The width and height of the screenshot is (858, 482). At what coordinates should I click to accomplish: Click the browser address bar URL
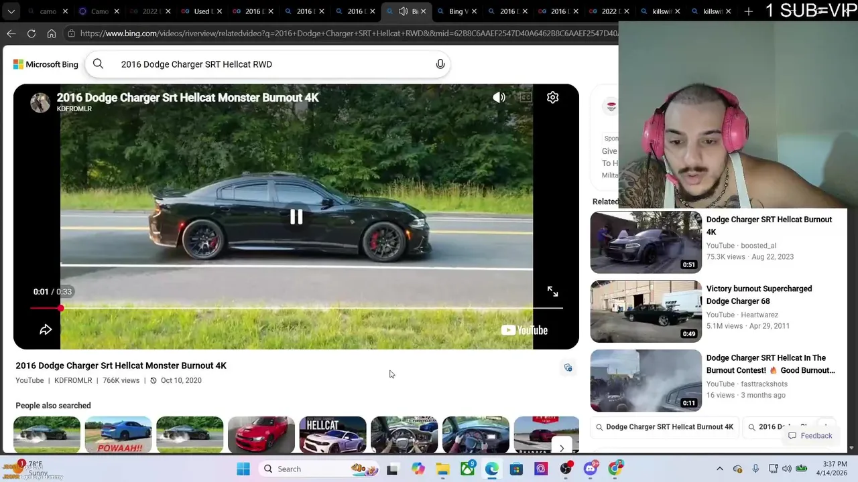pyautogui.click(x=349, y=33)
